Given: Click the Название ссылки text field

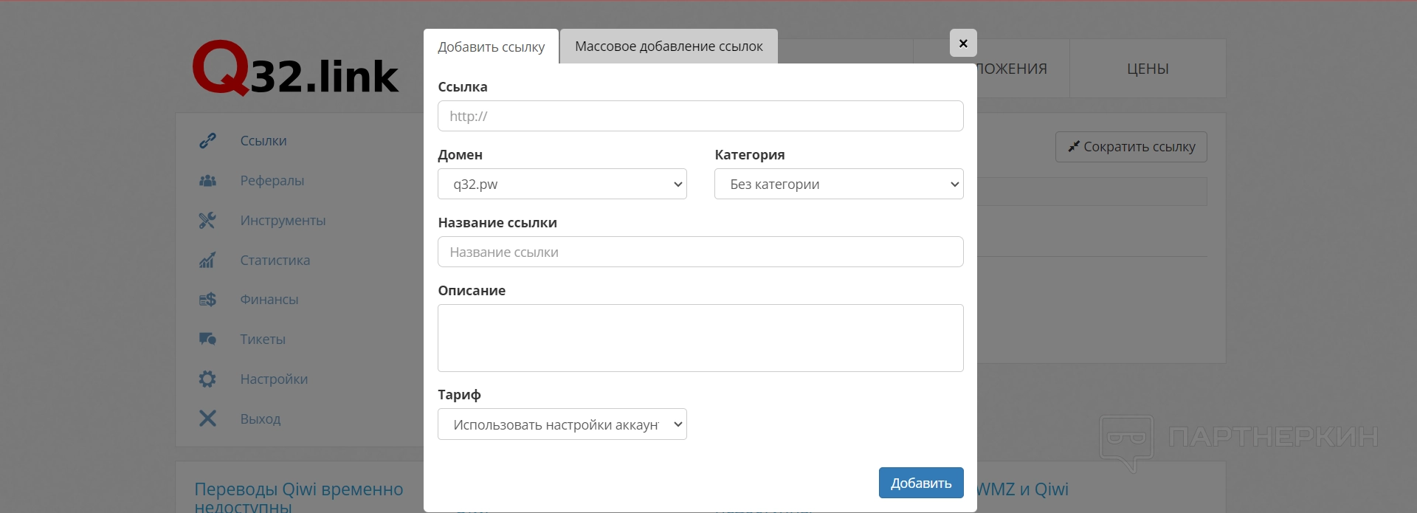Looking at the screenshot, I should click(x=700, y=252).
